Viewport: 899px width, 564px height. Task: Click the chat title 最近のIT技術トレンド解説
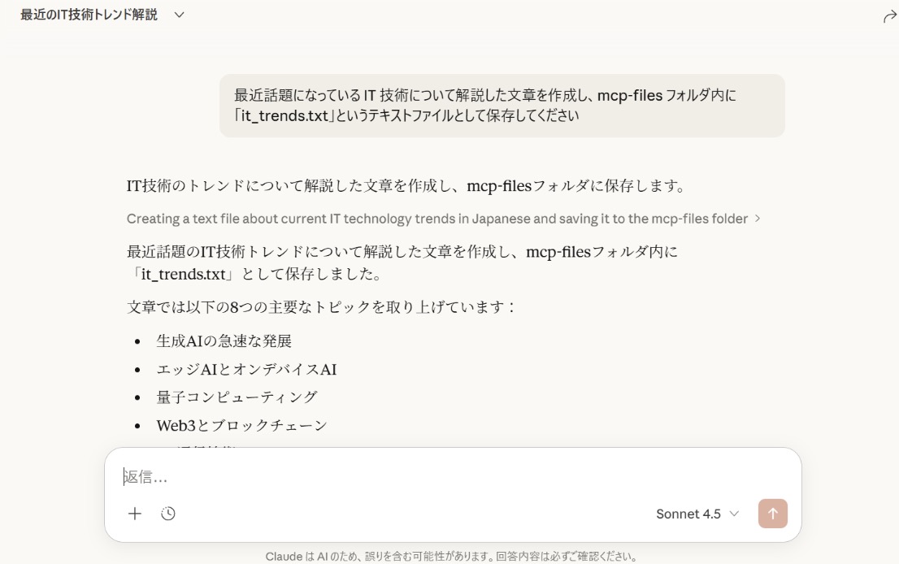point(89,15)
